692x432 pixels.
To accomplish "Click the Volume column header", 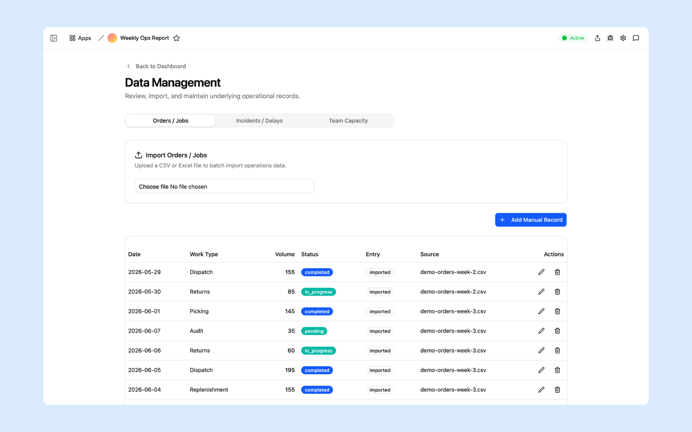I will coord(285,254).
